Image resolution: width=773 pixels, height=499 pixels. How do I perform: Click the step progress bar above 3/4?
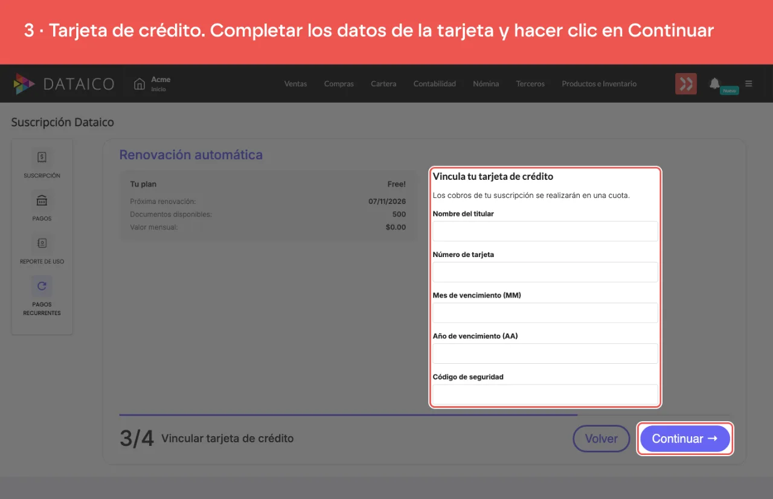click(x=425, y=415)
